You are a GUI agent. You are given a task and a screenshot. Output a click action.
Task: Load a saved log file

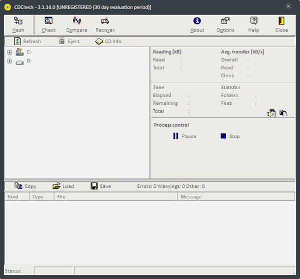[63, 186]
